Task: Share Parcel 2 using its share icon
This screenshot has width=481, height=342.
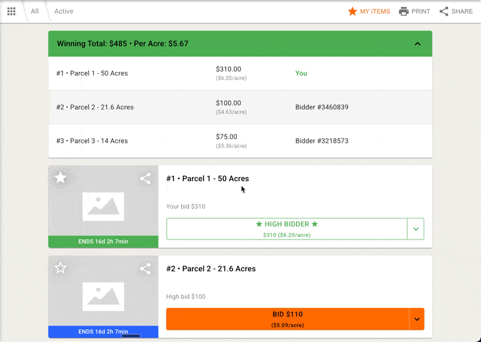Action: click(146, 268)
